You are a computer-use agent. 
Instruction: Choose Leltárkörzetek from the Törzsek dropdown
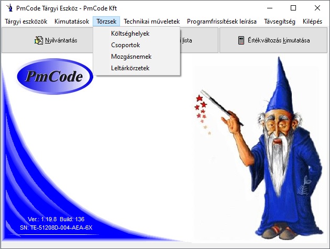(137, 68)
